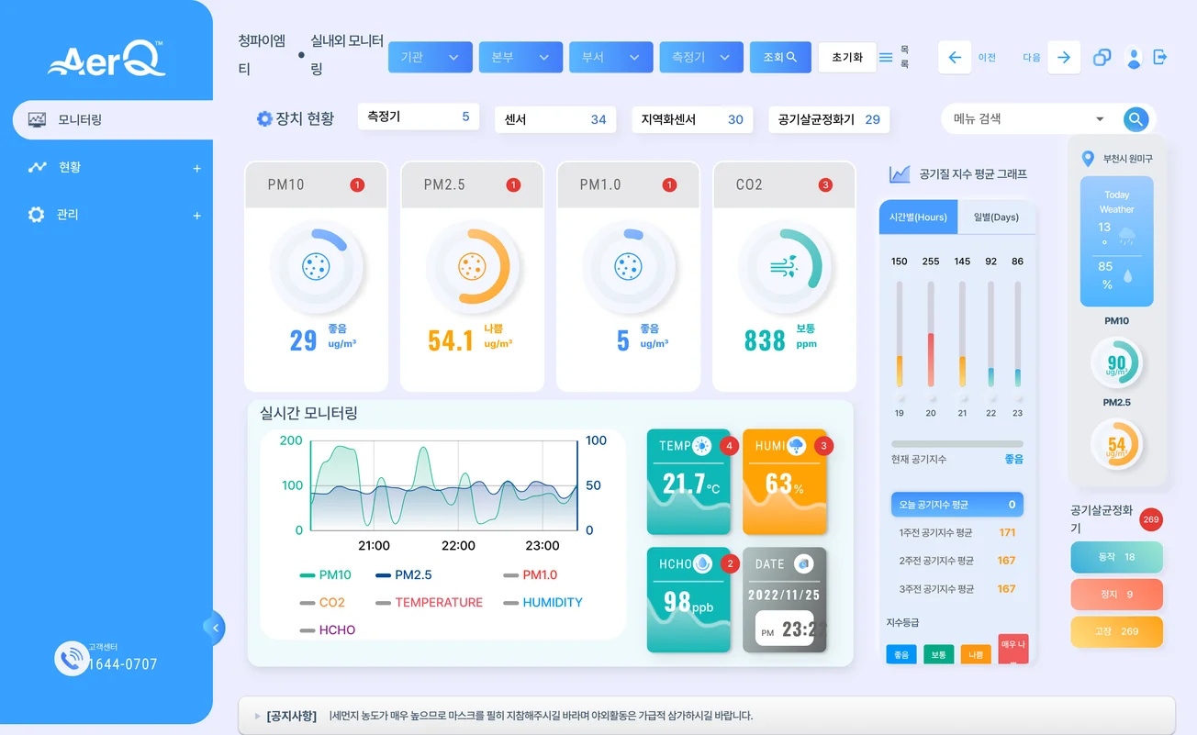The height and width of the screenshot is (735, 1197).
Task: Open the user profile icon
Action: coord(1134,58)
